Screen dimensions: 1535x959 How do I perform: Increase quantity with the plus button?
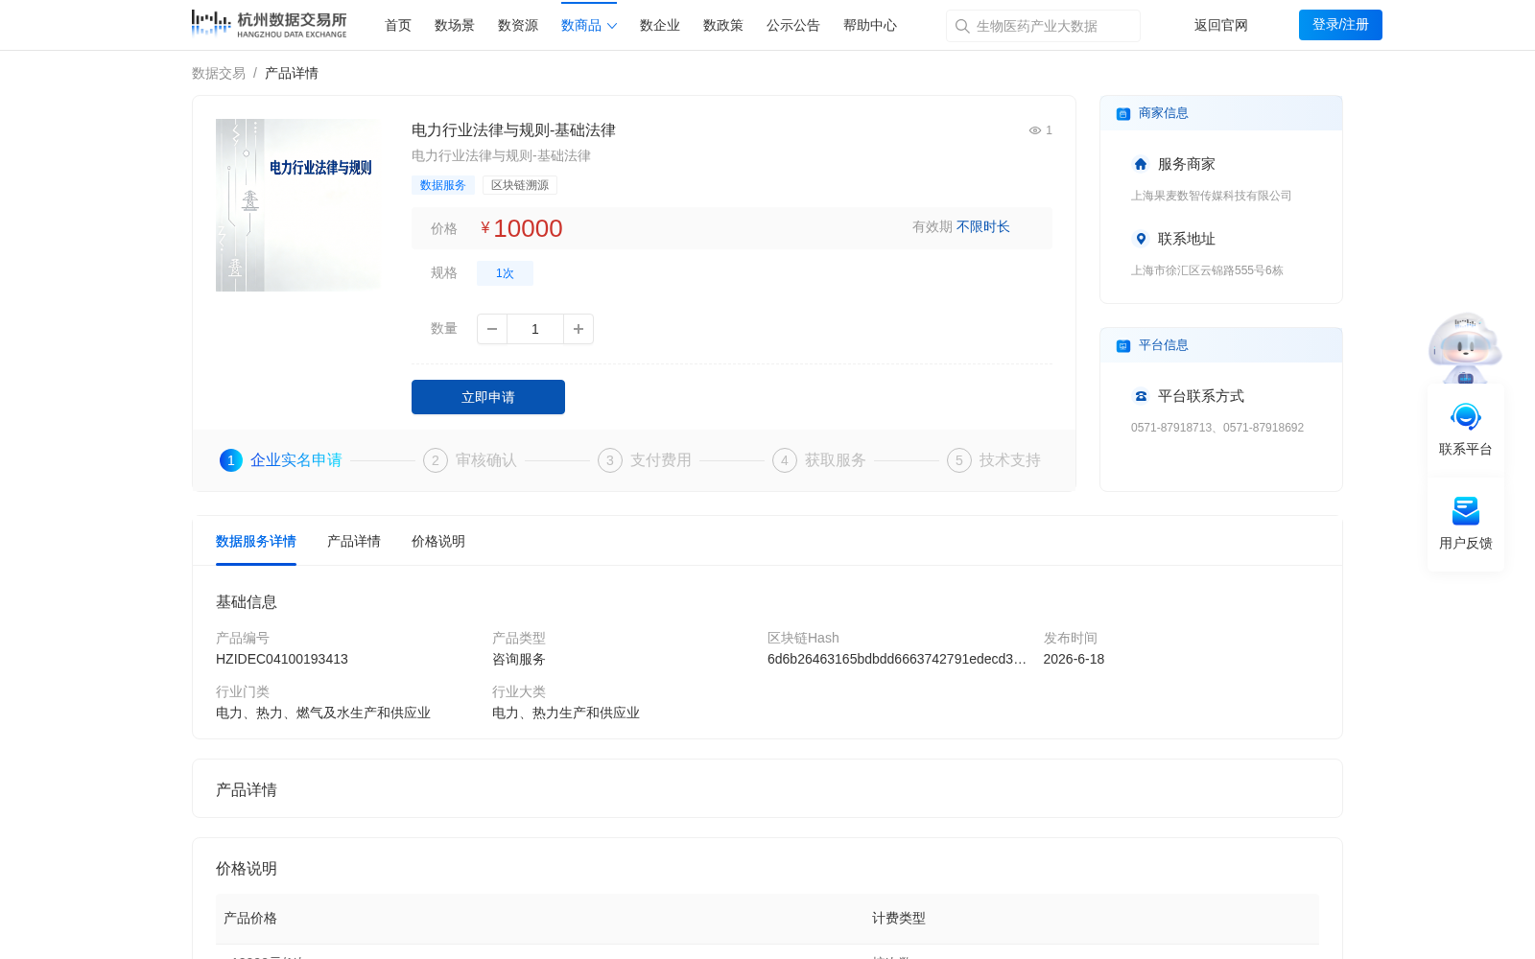click(579, 329)
